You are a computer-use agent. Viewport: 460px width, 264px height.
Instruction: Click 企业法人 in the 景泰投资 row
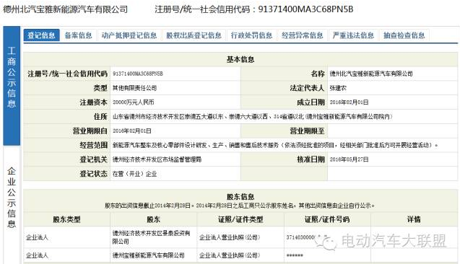[37, 237]
